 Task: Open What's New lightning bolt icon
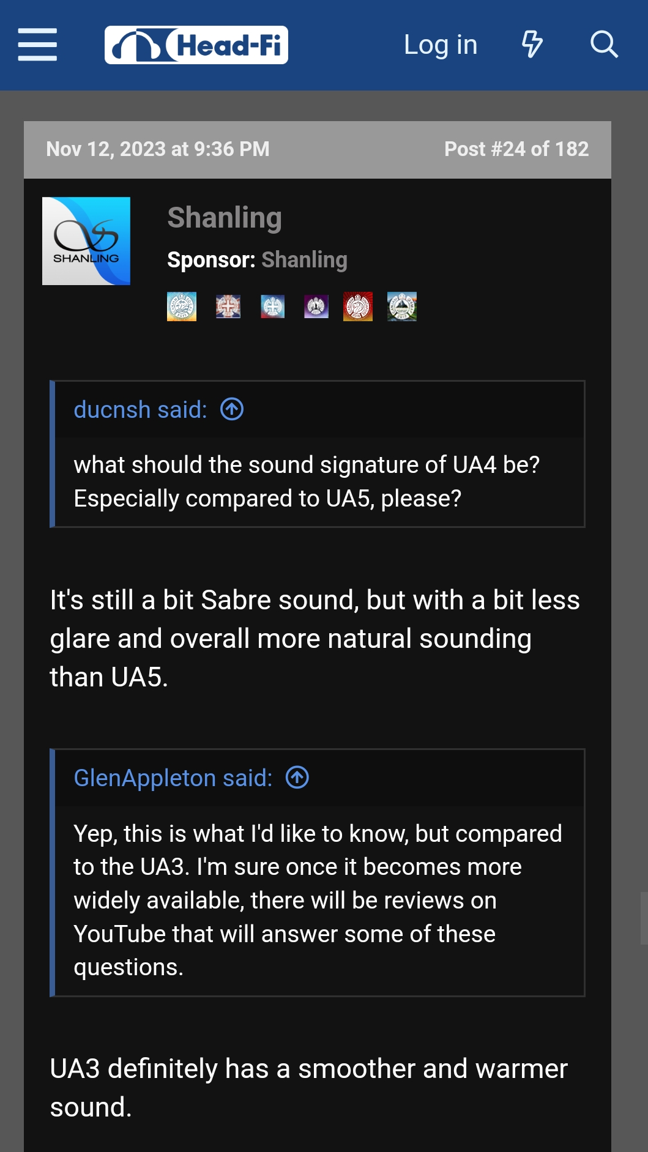click(x=532, y=45)
